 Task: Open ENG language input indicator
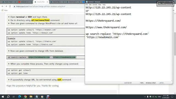click(159, 97)
